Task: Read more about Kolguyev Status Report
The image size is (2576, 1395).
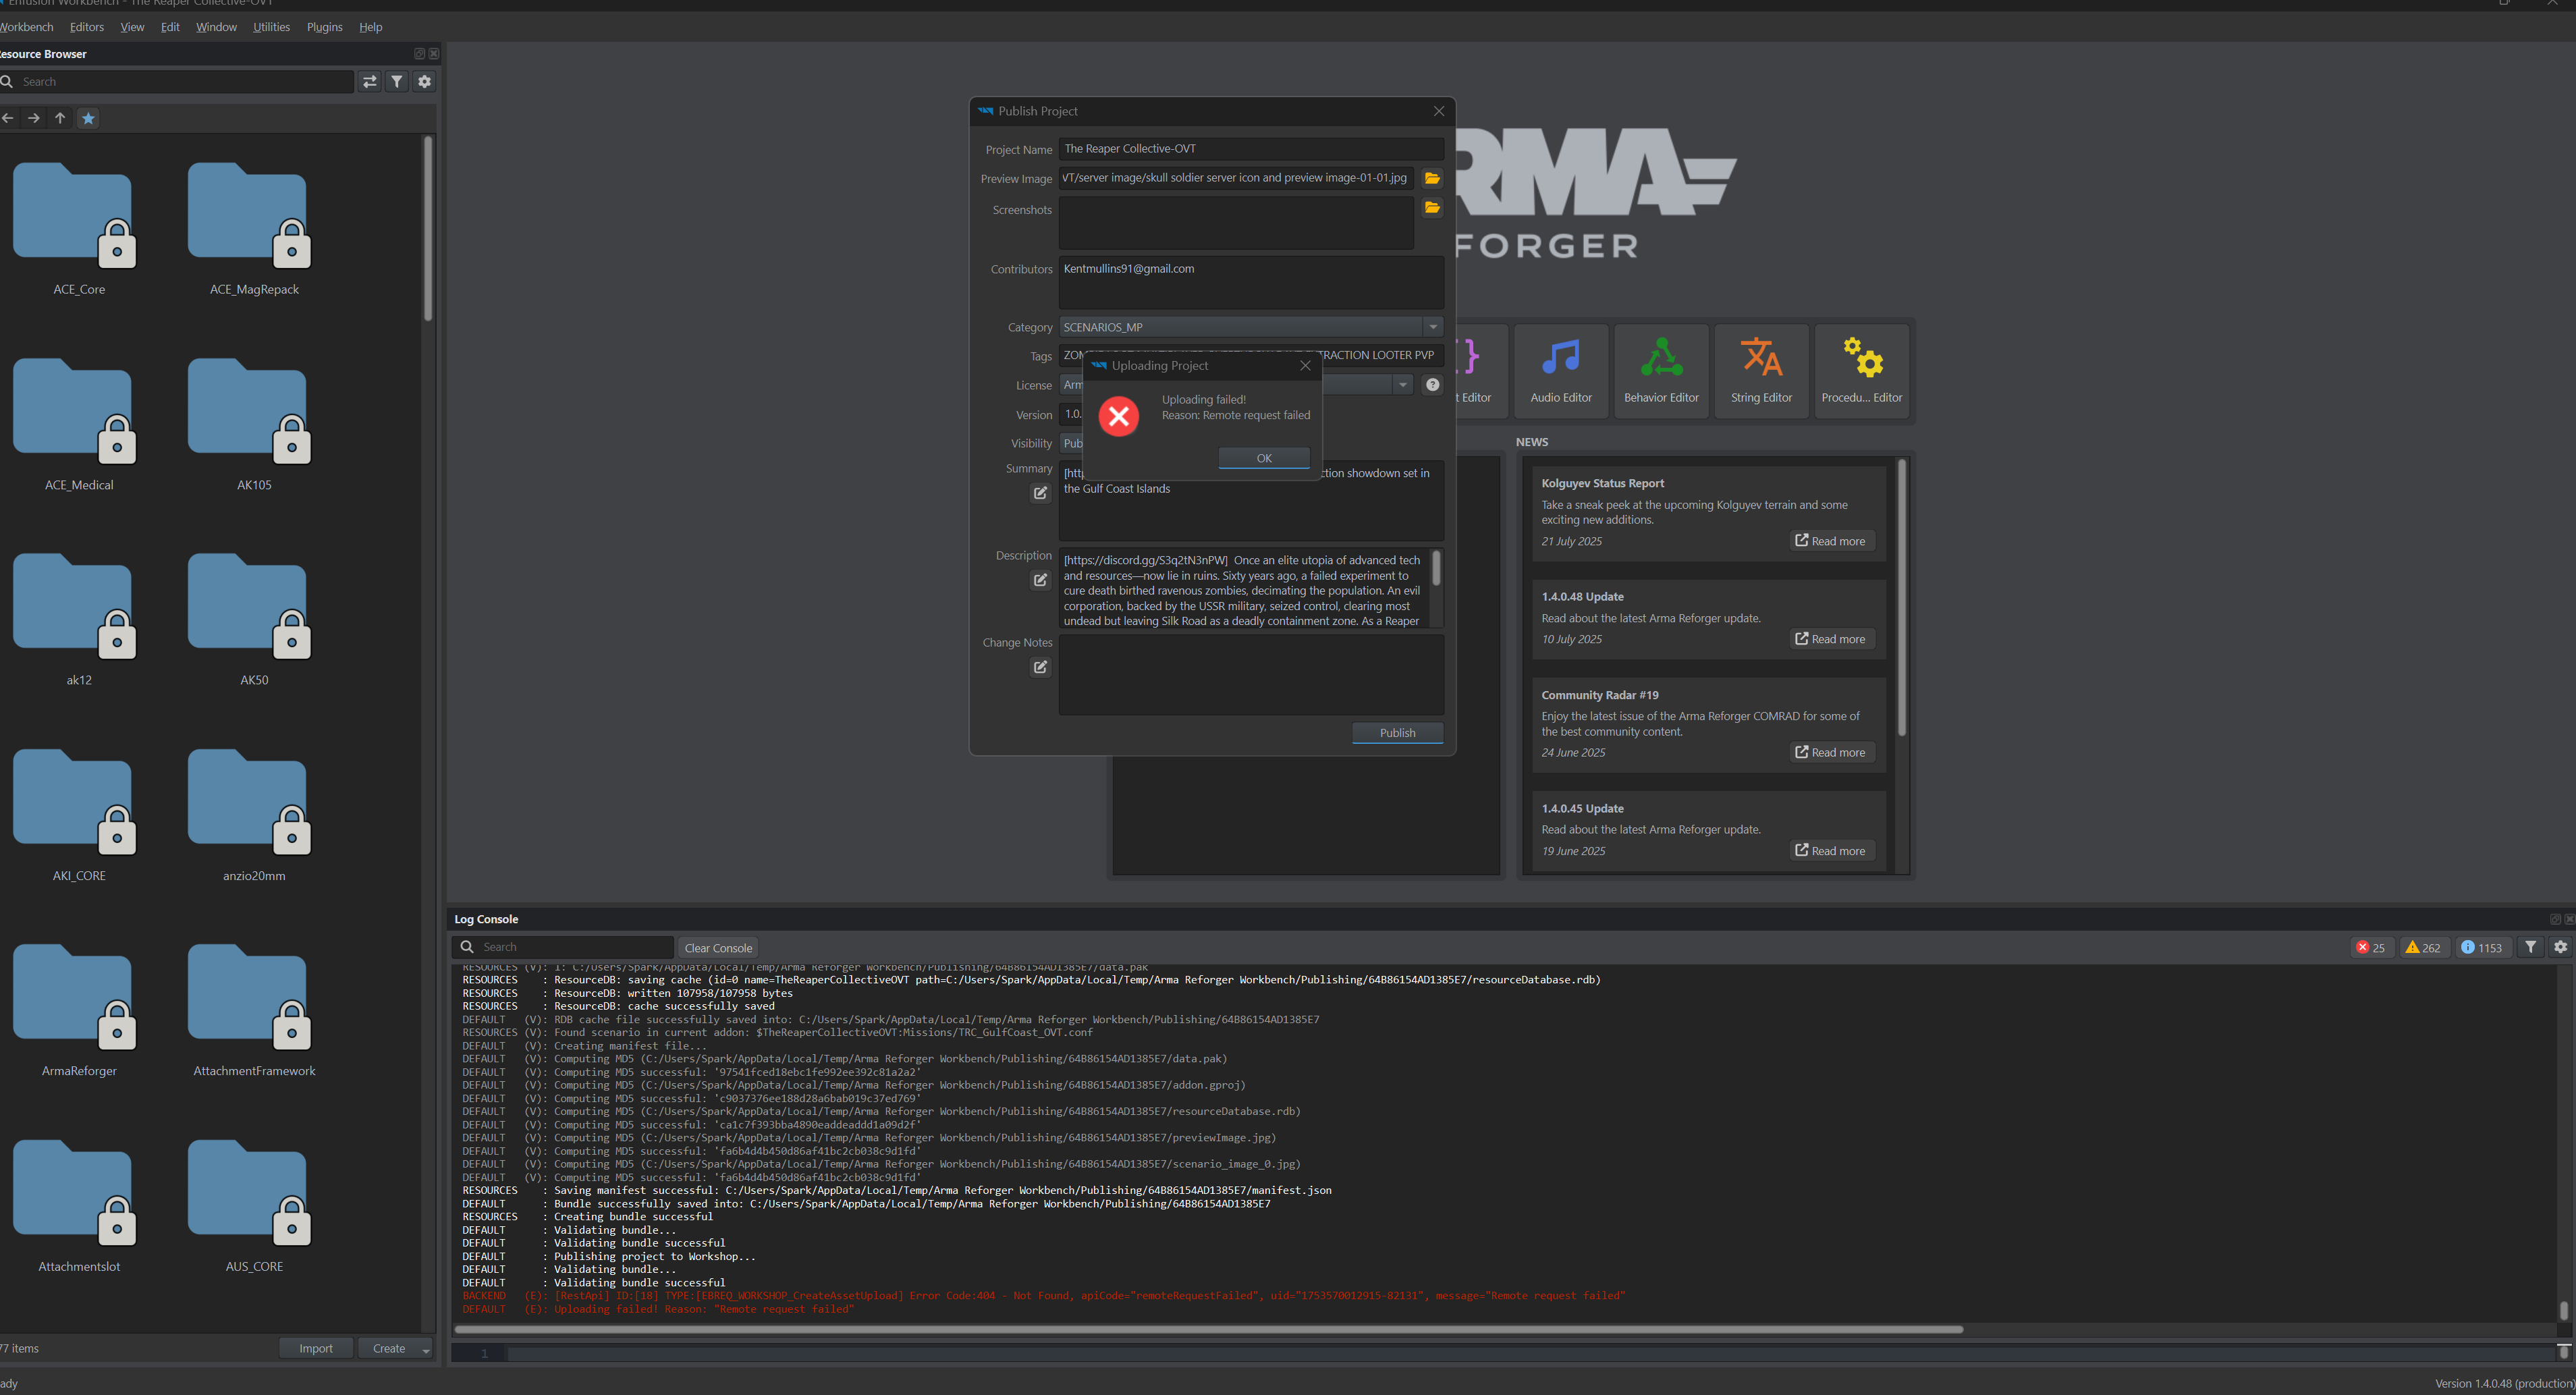Action: coord(1830,541)
